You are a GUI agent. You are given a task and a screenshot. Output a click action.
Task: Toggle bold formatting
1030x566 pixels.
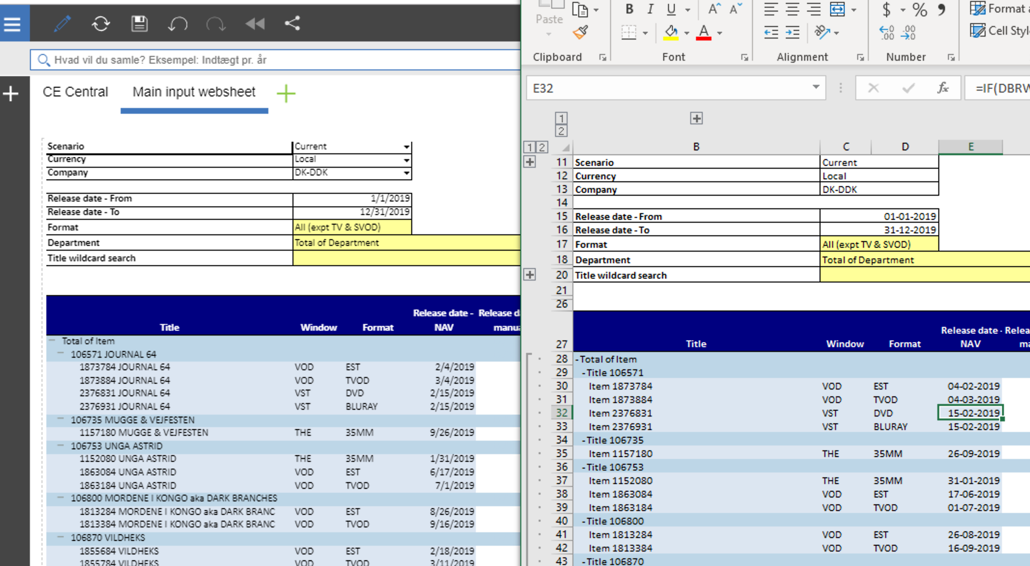pyautogui.click(x=629, y=9)
